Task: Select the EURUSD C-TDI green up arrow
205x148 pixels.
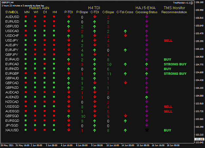Action: 94,22
